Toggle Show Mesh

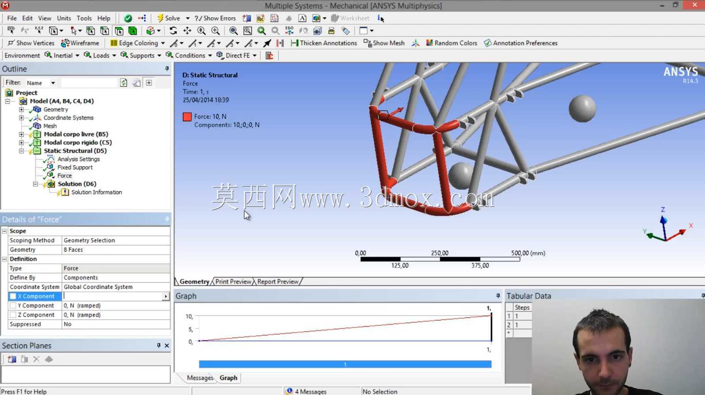tap(384, 43)
